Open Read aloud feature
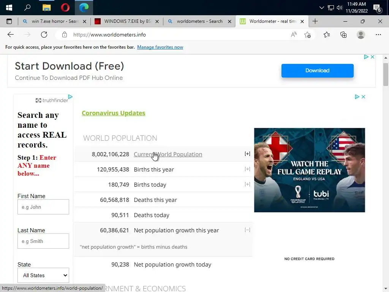The image size is (389, 292). [x=294, y=35]
